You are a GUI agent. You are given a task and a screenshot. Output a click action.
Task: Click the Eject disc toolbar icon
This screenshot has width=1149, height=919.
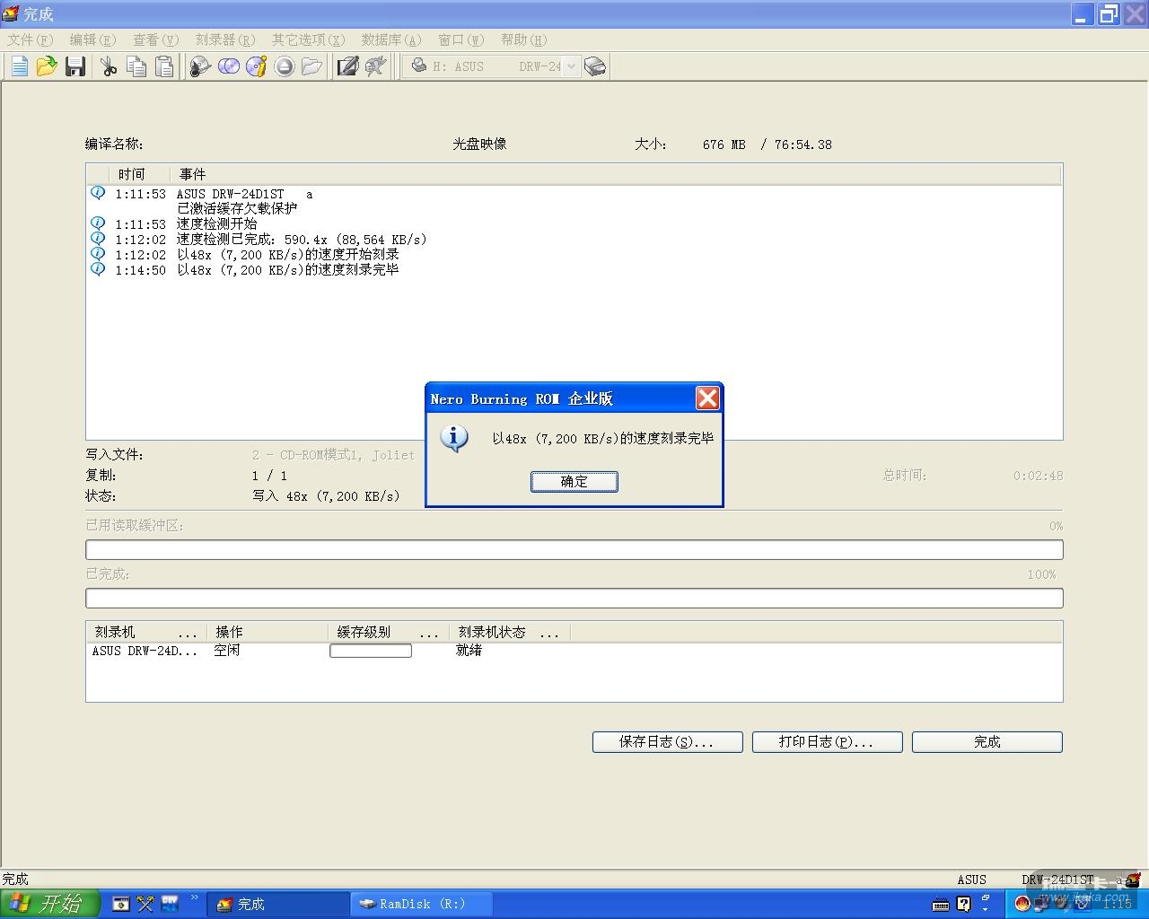pos(285,66)
